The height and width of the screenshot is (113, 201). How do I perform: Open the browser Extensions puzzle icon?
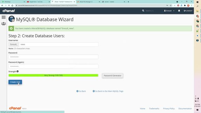(185, 5)
